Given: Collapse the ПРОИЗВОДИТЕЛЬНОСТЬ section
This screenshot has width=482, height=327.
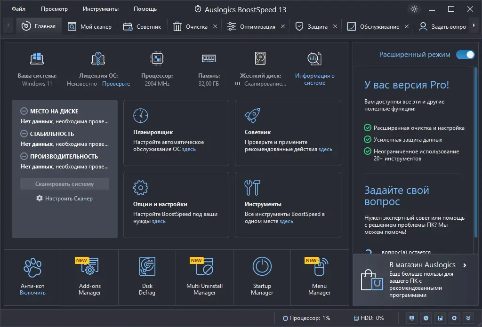Looking at the screenshot, I should click(x=24, y=156).
